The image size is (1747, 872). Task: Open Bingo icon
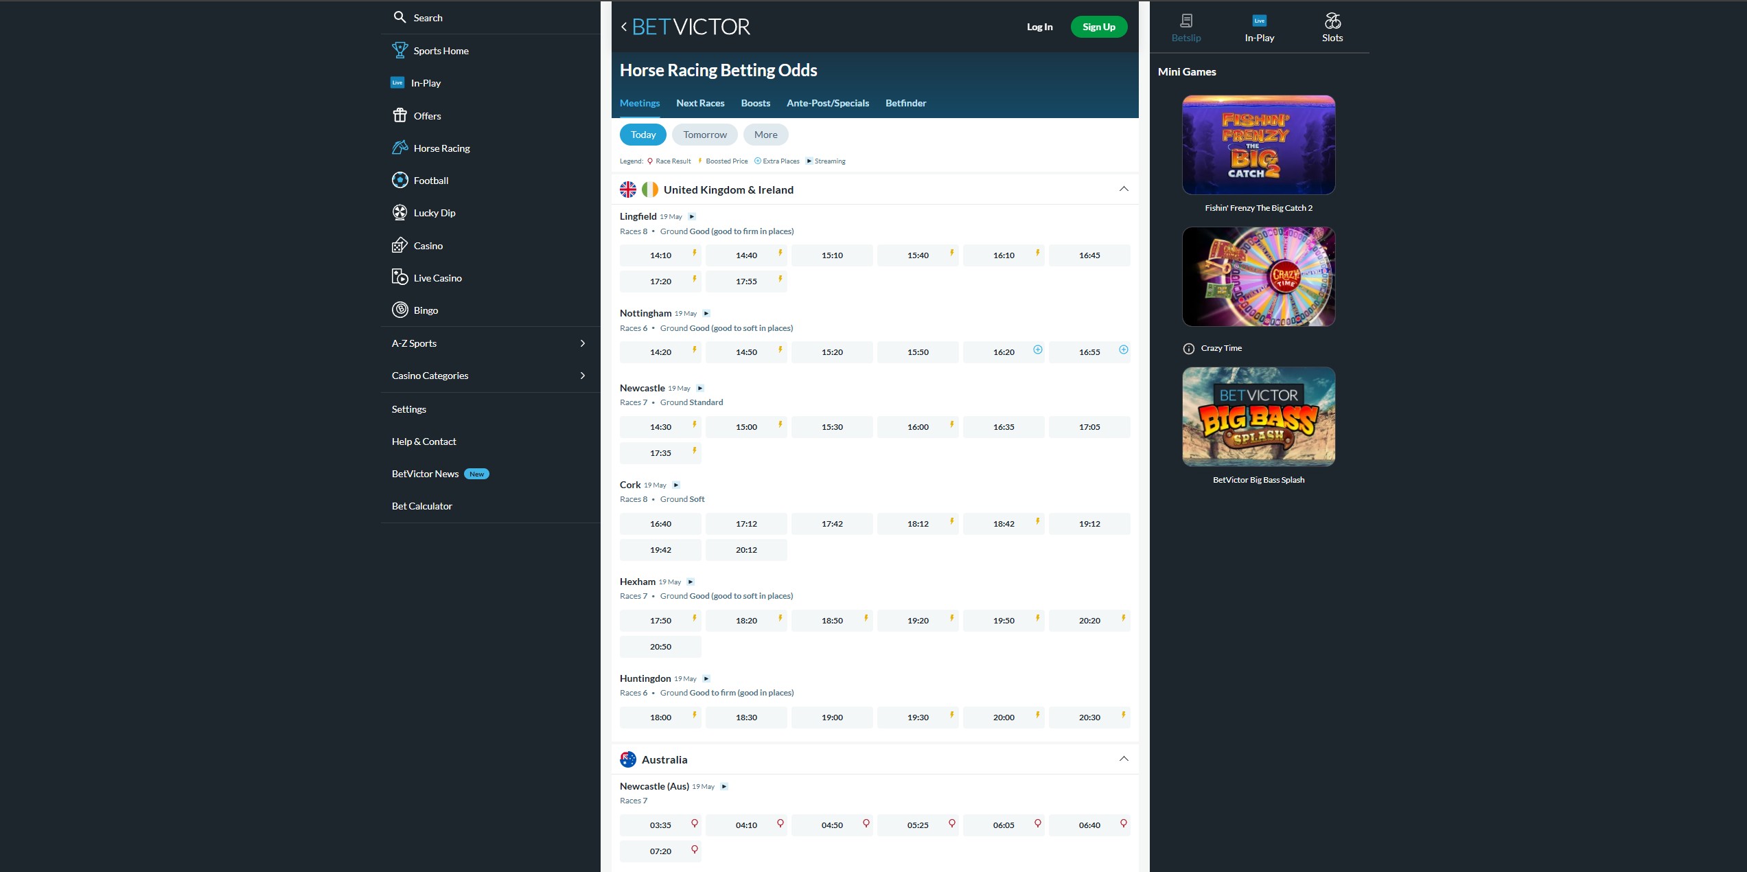click(x=400, y=310)
